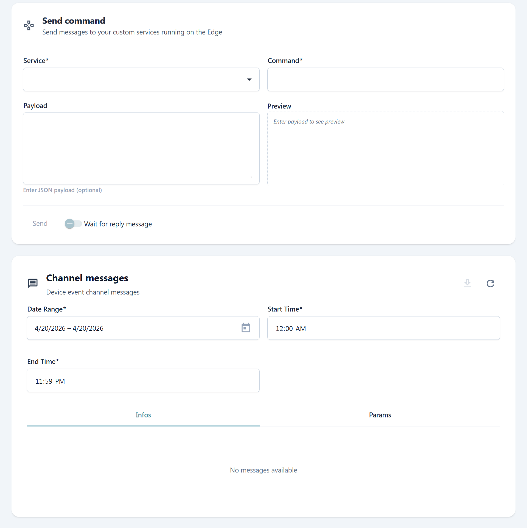The width and height of the screenshot is (527, 530).
Task: Click the Date Range text 4/20/2026 – 4/20/2026
Action: tap(69, 329)
